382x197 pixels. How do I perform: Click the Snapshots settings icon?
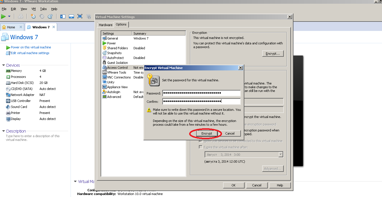click(104, 53)
